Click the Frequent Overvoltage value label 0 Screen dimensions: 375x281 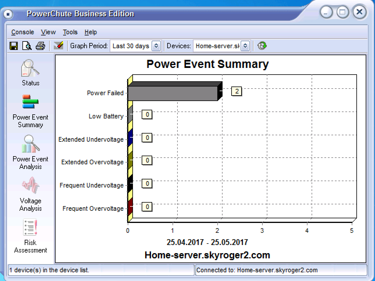(x=147, y=207)
